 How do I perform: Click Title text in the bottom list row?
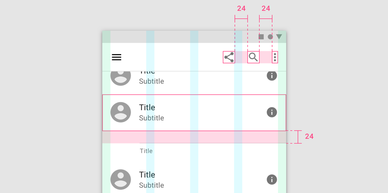[147, 175]
